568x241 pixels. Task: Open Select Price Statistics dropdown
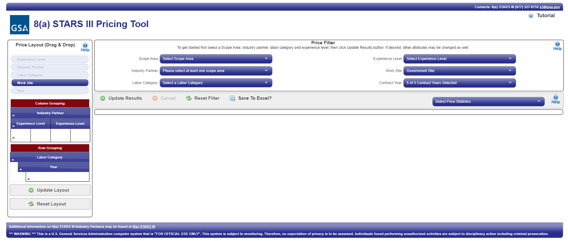pyautogui.click(x=488, y=102)
